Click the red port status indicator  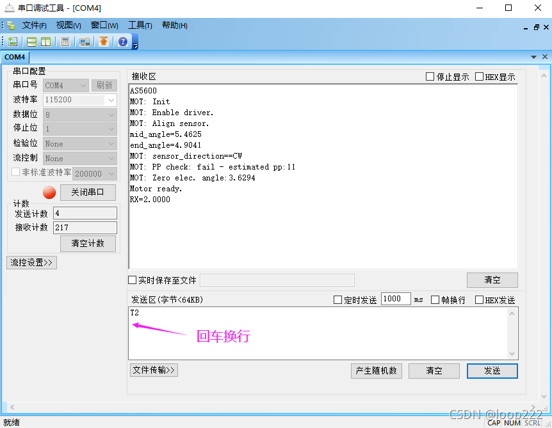click(x=49, y=193)
